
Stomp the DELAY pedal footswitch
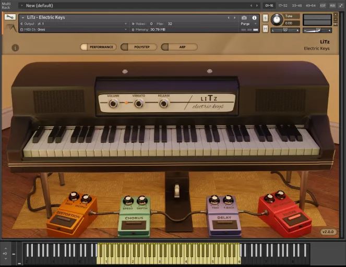[x=225, y=225]
